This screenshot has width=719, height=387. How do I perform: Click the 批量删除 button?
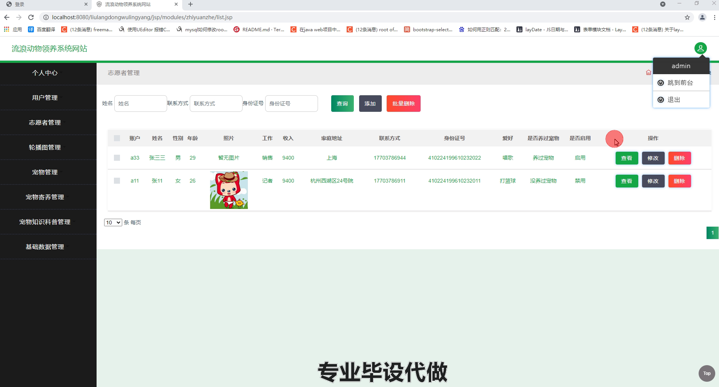click(x=403, y=104)
